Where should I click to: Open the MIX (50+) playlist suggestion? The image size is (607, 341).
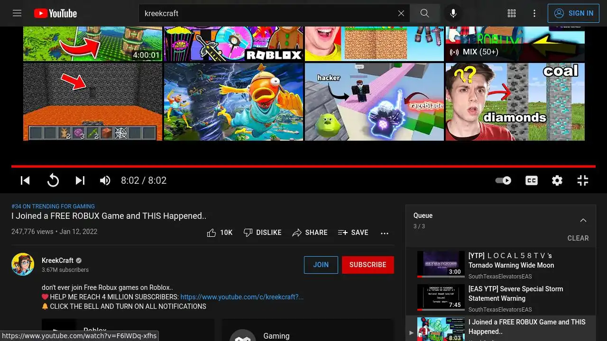tap(515, 44)
